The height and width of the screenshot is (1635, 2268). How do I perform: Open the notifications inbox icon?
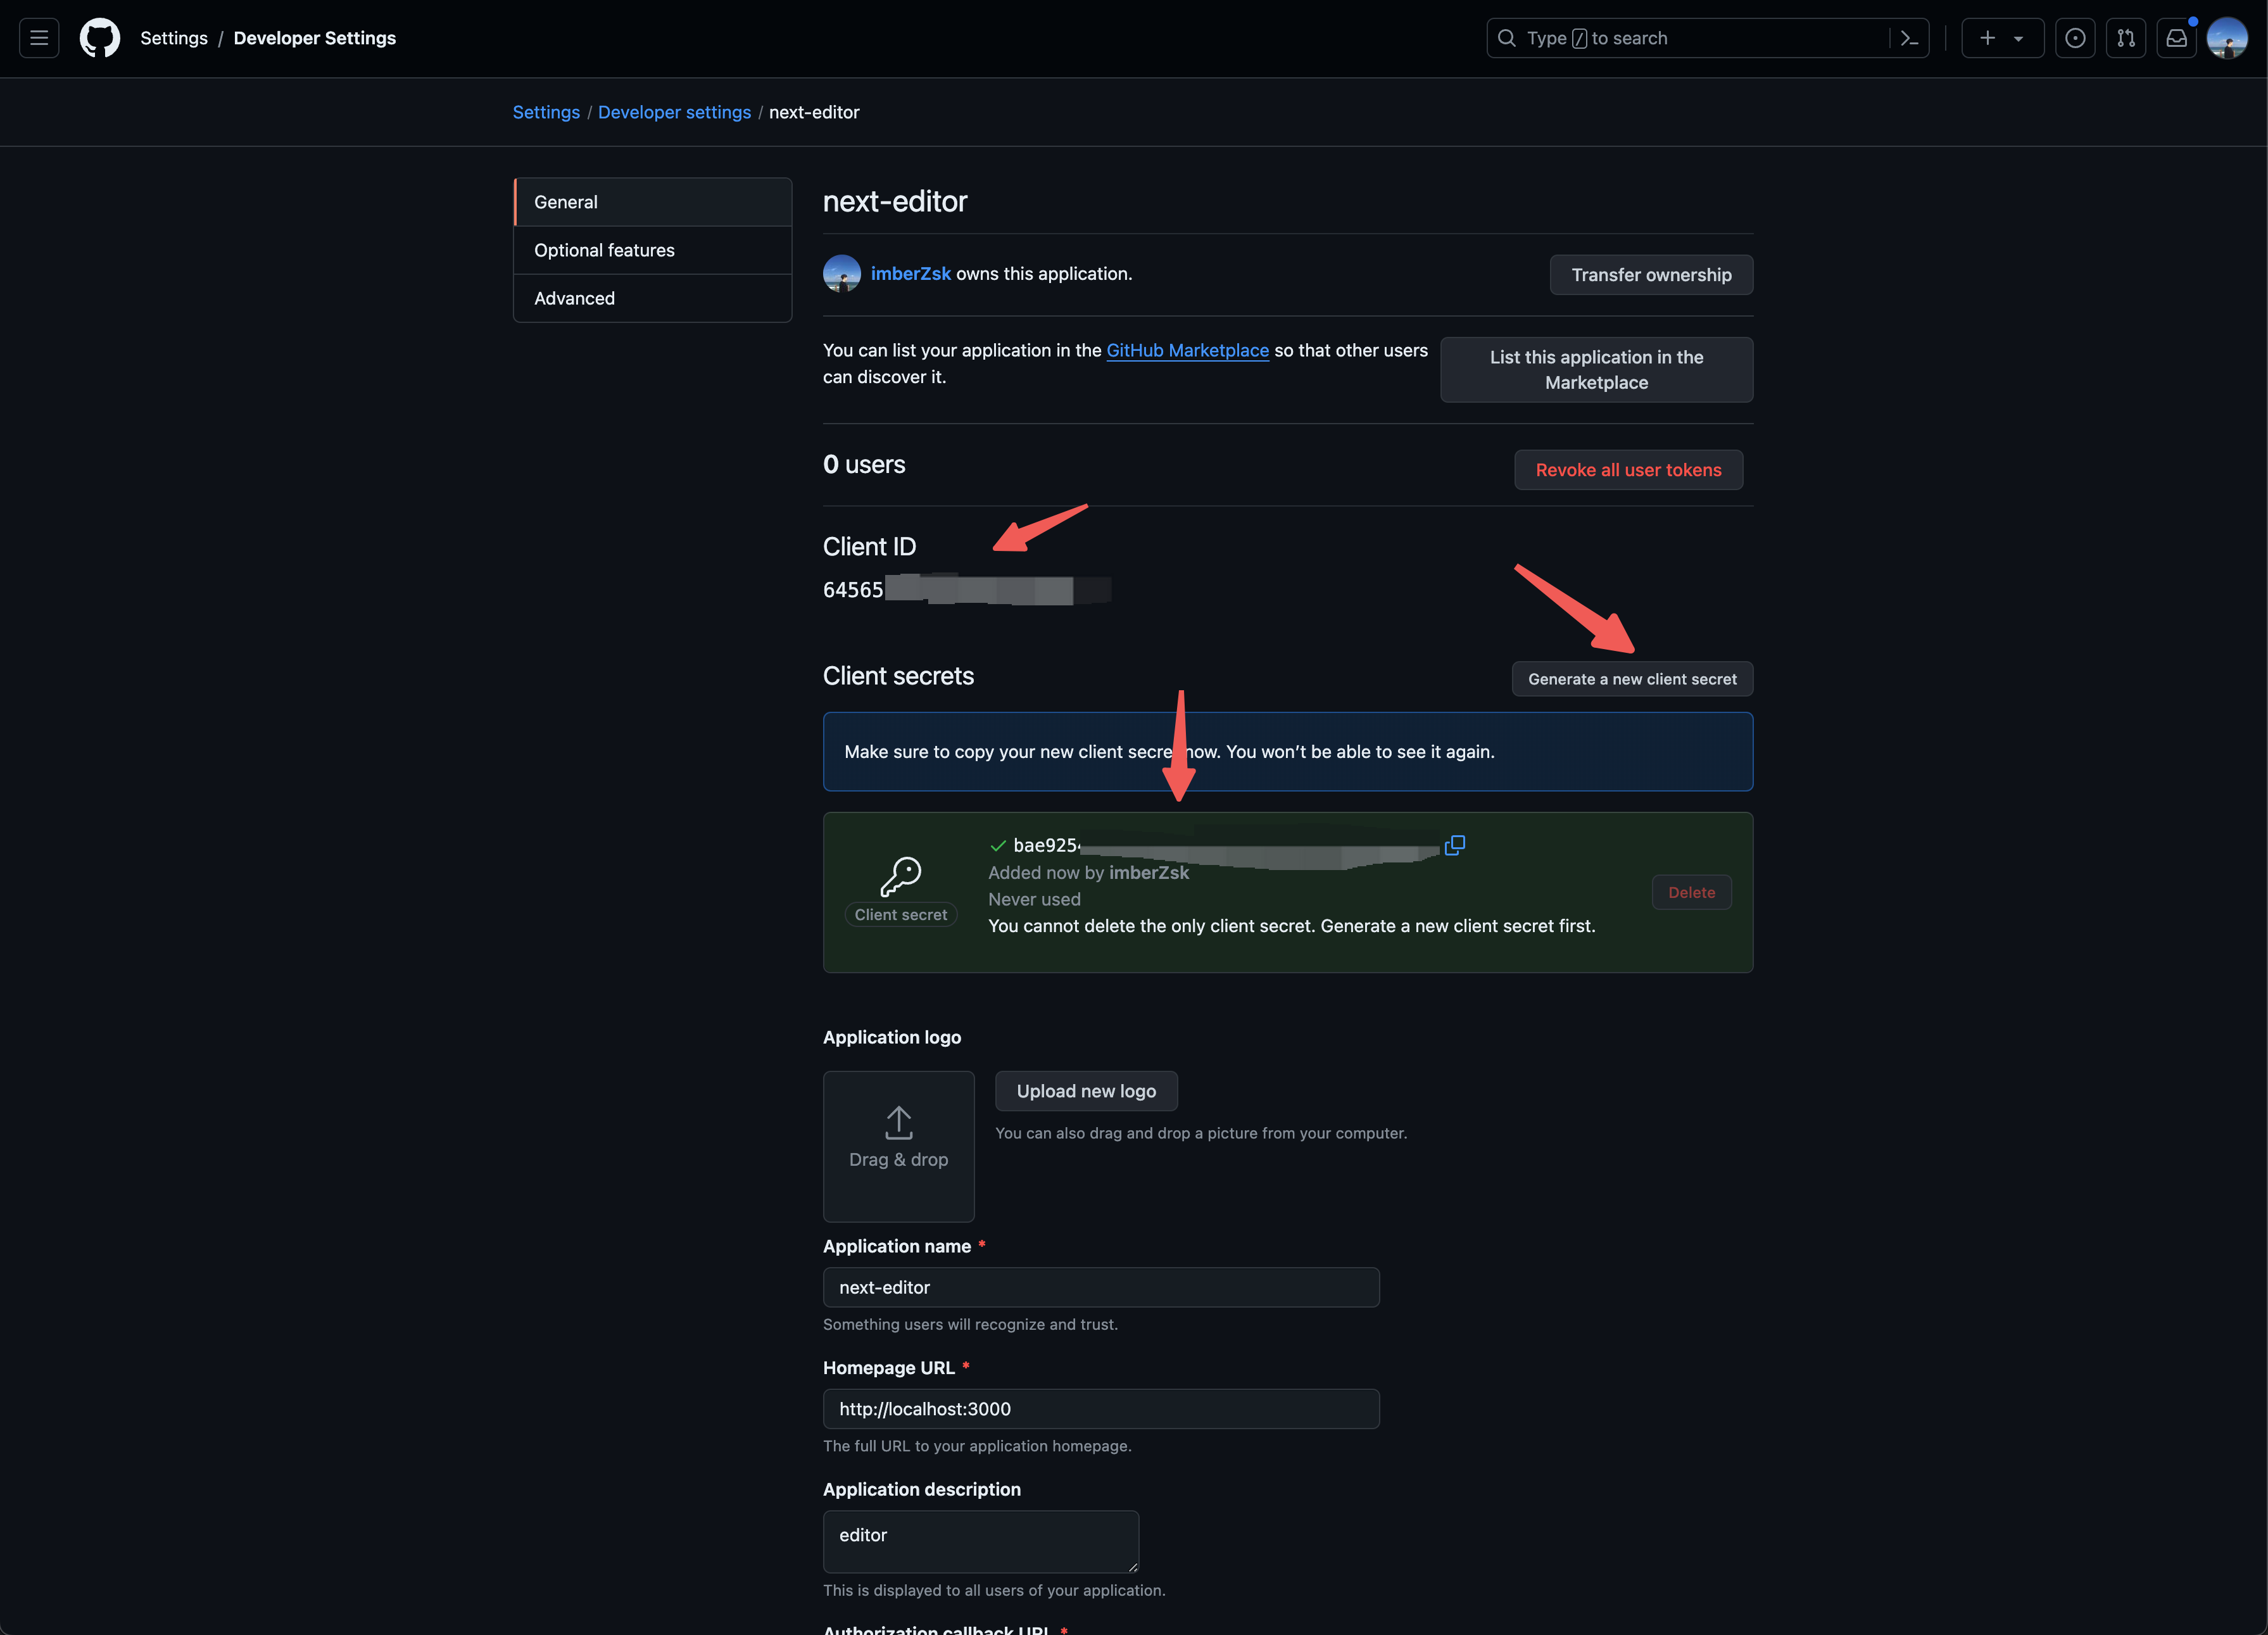[x=2176, y=38]
